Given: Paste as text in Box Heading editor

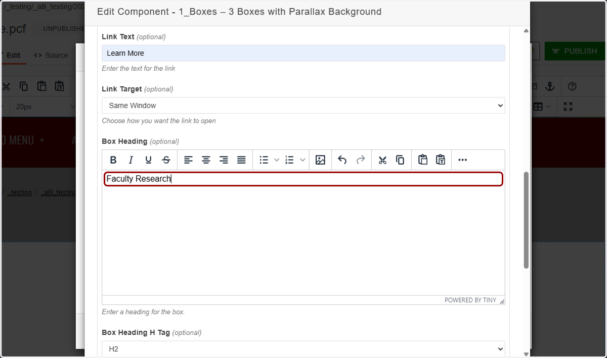Looking at the screenshot, I should click(x=441, y=160).
